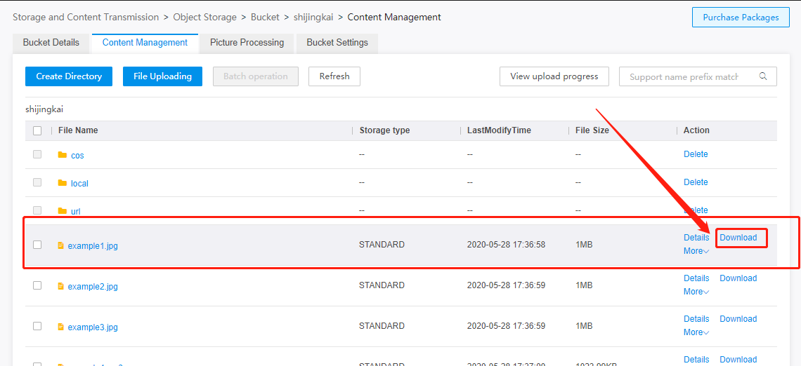801x366 pixels.
Task: Expand More options for example3.jpg
Action: click(x=696, y=332)
